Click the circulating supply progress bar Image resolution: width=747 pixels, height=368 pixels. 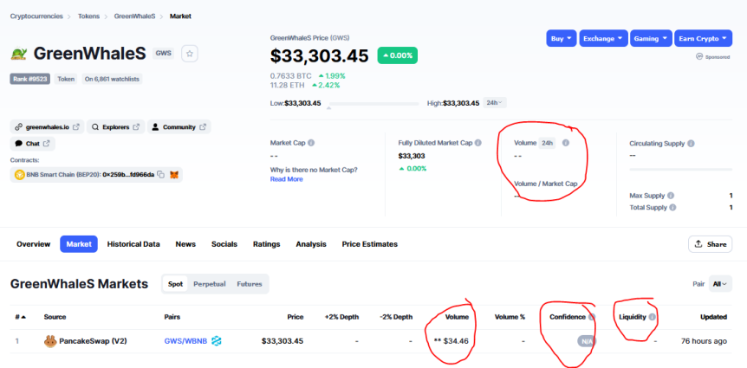point(681,170)
